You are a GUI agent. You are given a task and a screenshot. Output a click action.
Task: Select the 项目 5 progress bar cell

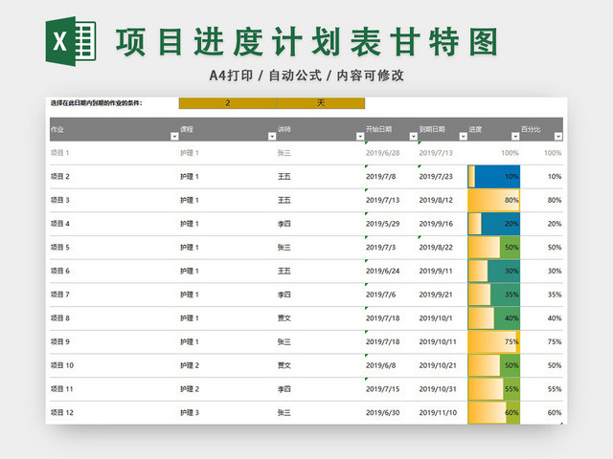pos(494,248)
